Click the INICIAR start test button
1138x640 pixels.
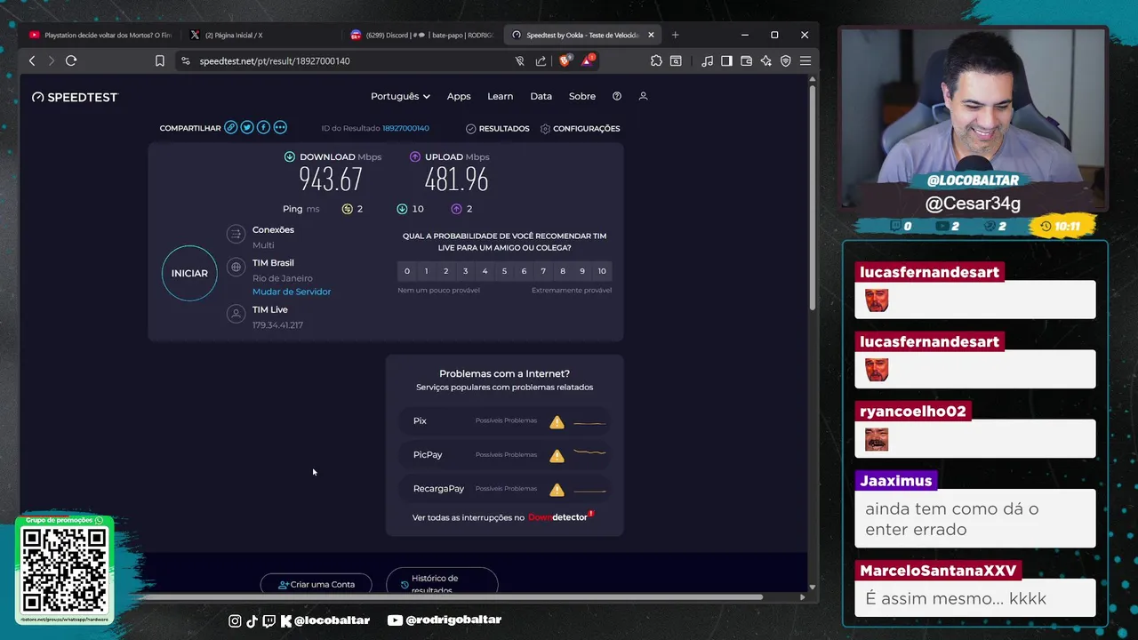(189, 273)
